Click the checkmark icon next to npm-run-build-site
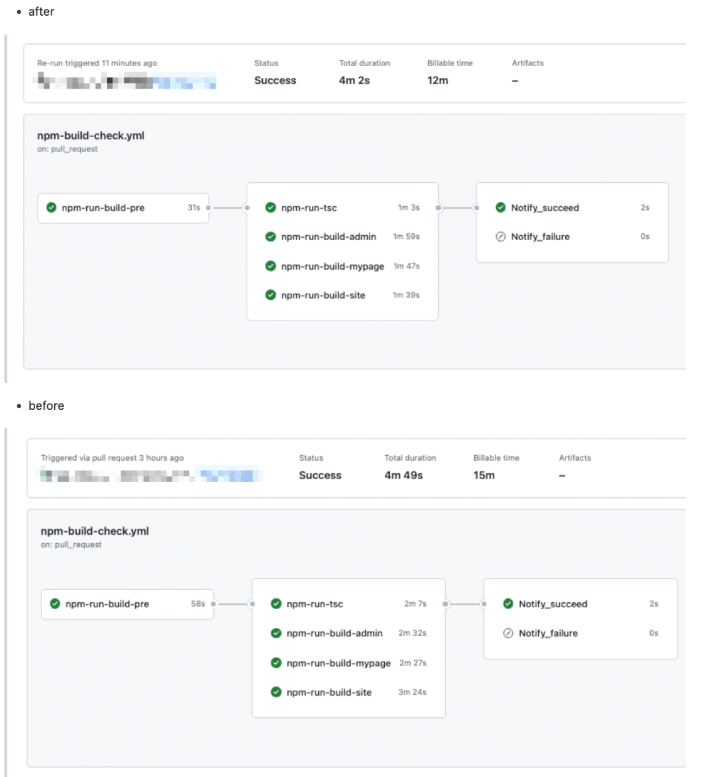Screen dimensions: 703x777 pyautogui.click(x=271, y=295)
